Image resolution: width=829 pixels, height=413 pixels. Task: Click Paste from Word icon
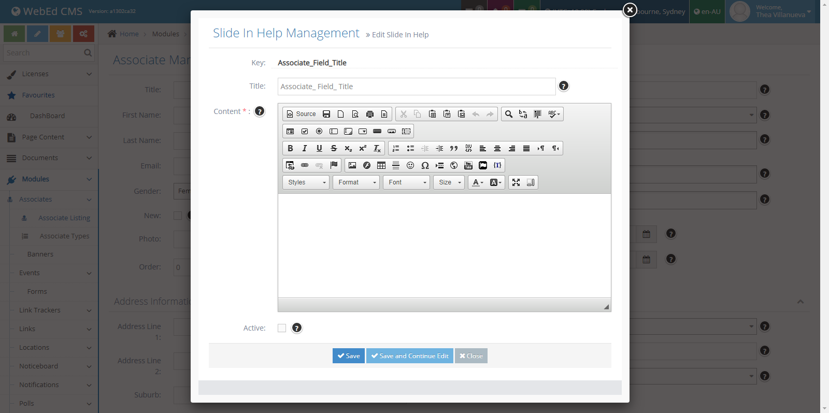tap(461, 114)
